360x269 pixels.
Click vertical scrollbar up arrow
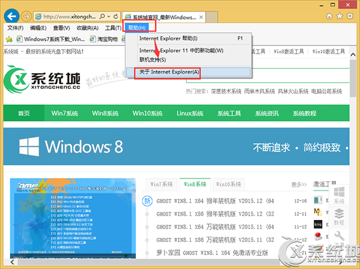pos(353,55)
